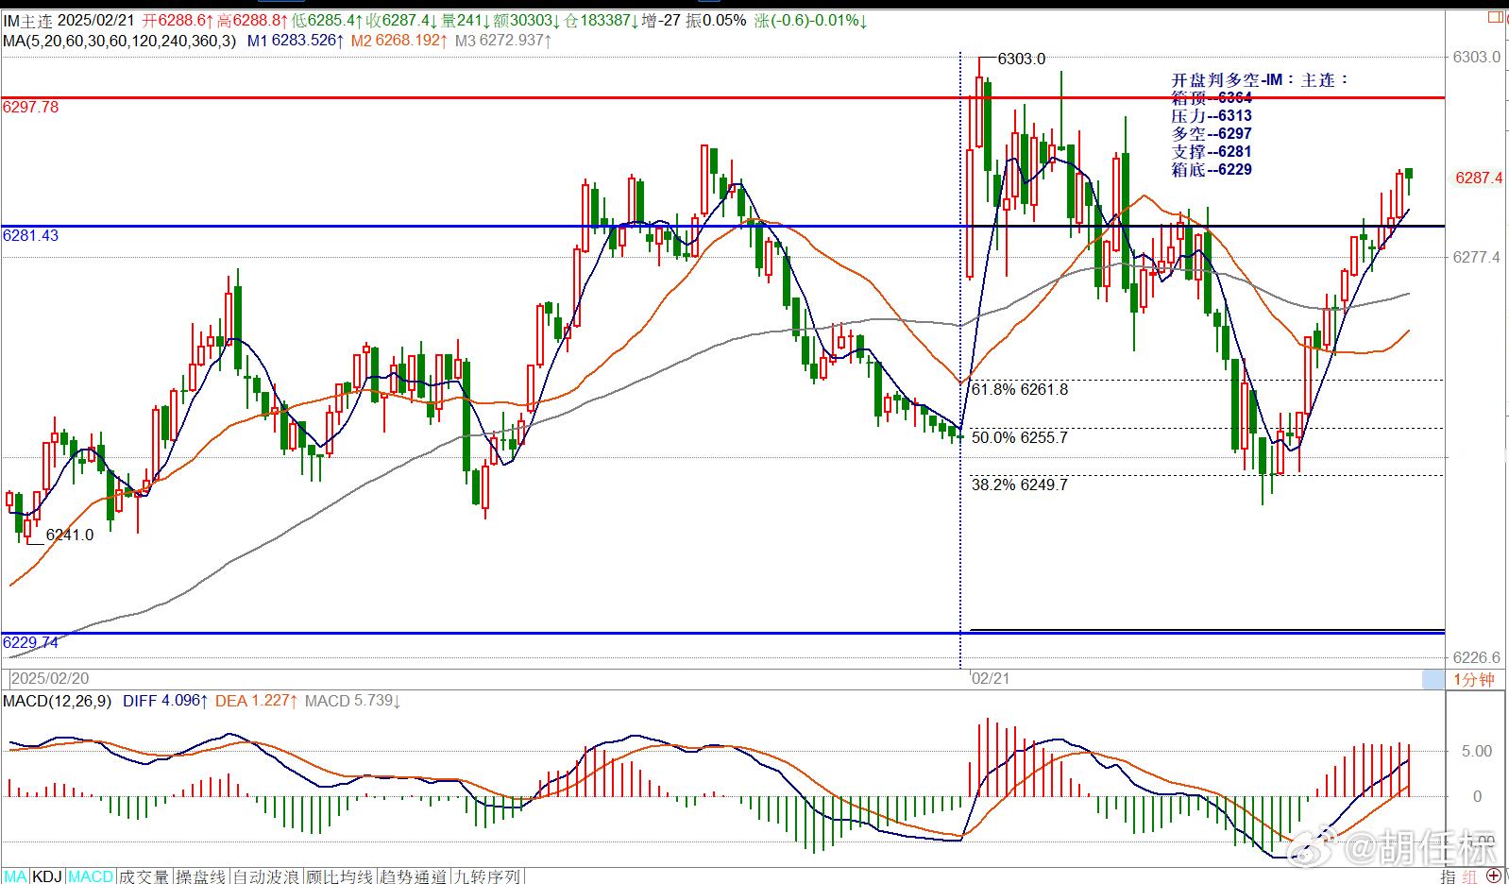Switch to the MA indicator tab
Viewport: 1509px width, 884px height.
point(16,876)
